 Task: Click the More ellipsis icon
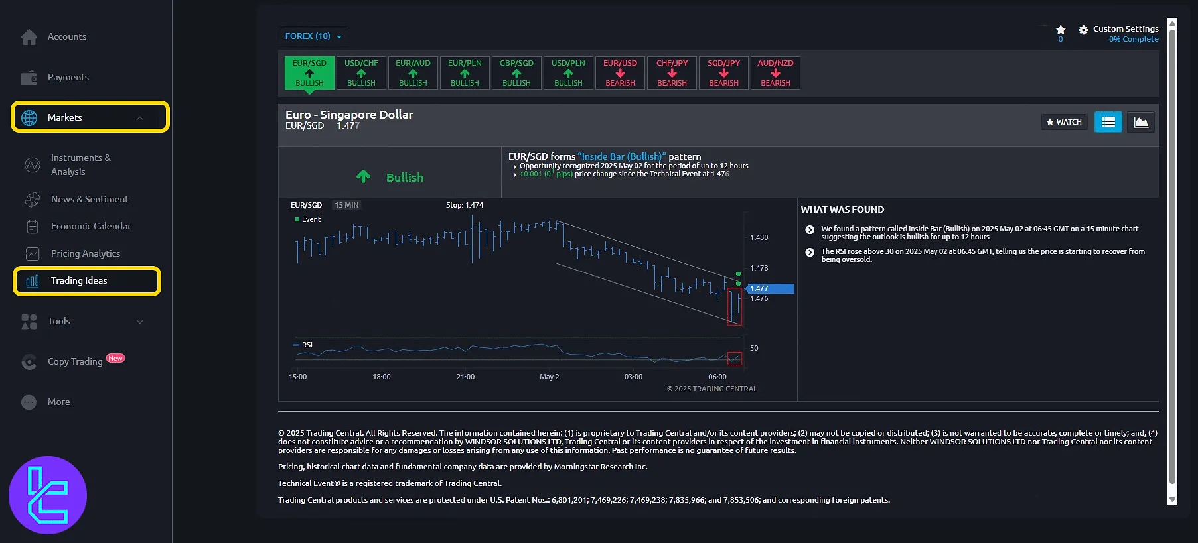point(29,402)
